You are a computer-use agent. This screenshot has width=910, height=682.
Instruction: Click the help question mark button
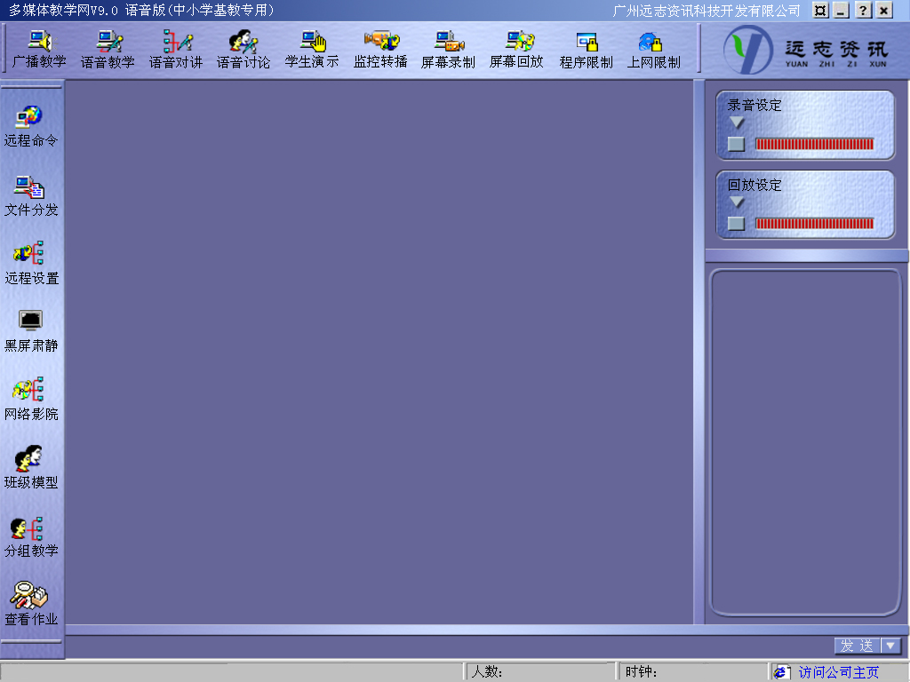tap(863, 11)
